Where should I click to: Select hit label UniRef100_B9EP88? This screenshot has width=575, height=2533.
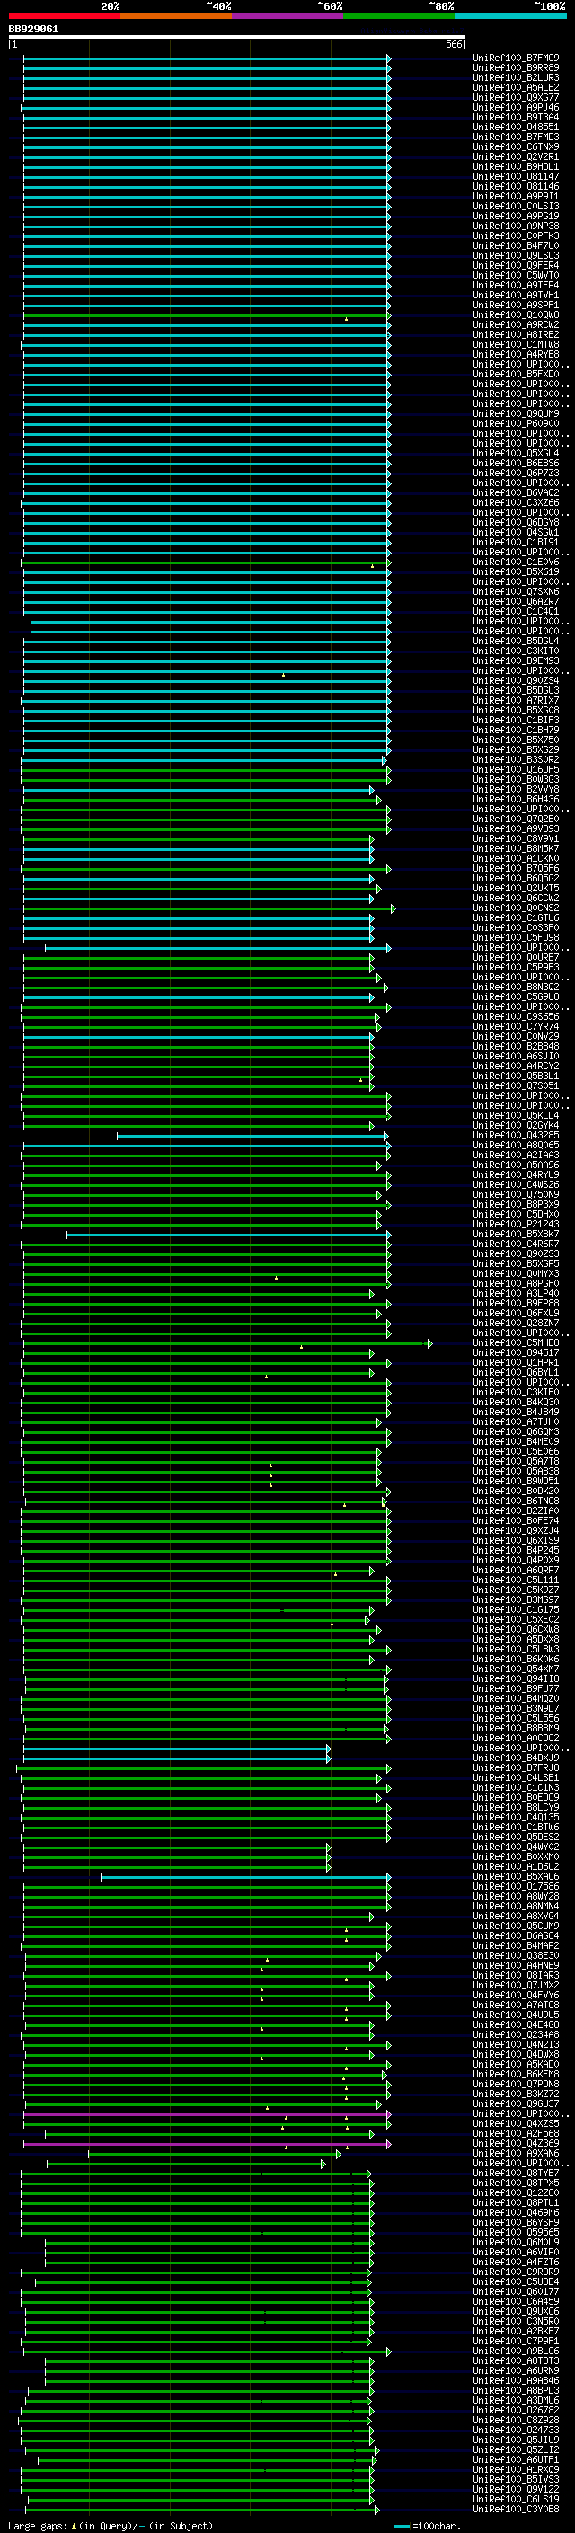pyautogui.click(x=516, y=1303)
